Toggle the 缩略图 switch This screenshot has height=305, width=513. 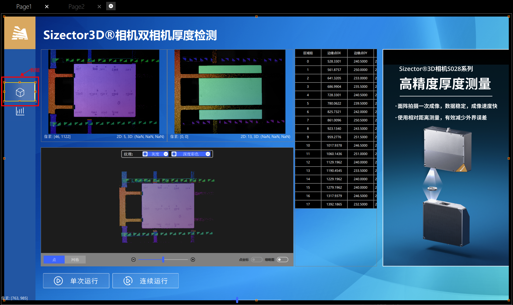pyautogui.click(x=283, y=260)
